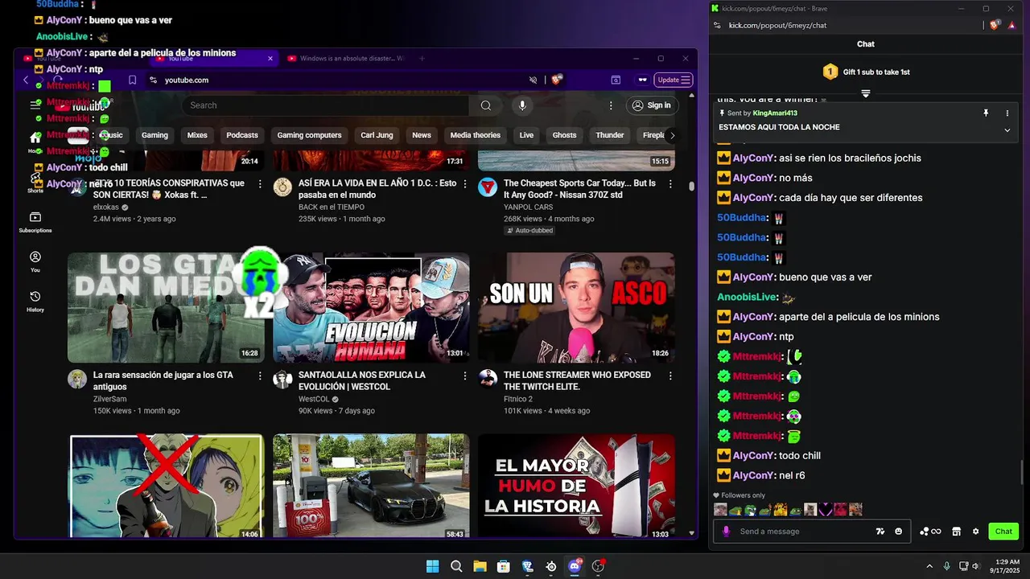Click the tracker blocked eye-slash icon in address bar
This screenshot has height=579, width=1030.
[533, 80]
